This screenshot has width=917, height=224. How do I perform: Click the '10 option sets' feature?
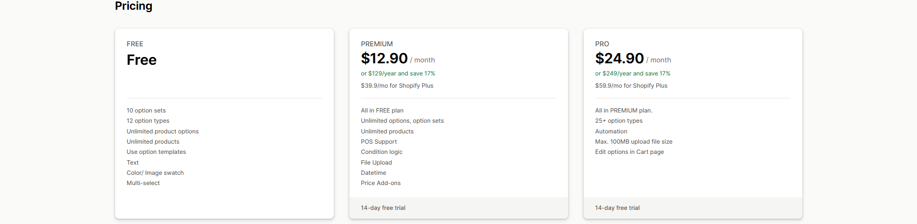146,111
